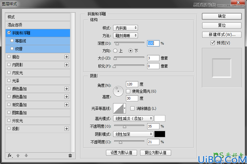Click the 角度 field showing 120
The height and width of the screenshot is (164, 247).
132,84
